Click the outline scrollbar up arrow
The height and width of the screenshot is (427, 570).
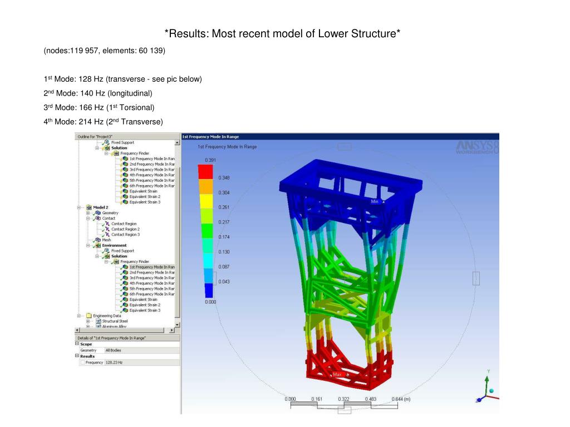click(x=178, y=143)
